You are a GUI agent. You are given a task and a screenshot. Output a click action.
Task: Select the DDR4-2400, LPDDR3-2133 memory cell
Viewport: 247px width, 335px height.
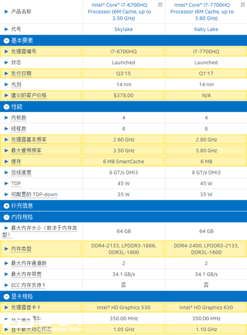pyautogui.click(x=206, y=249)
